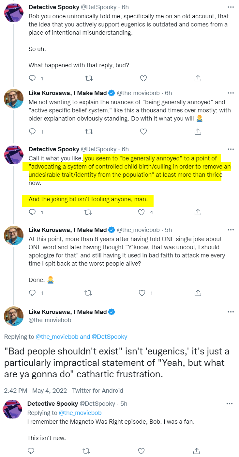Retweet the "ONE single joke" tweet
Image resolution: width=239 pixels, height=457 pixels.
tap(88, 293)
